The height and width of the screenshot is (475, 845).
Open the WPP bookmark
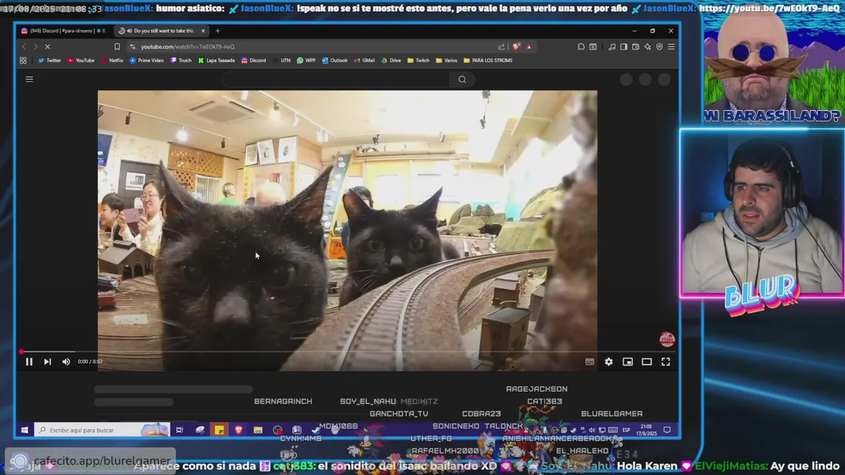tap(306, 61)
